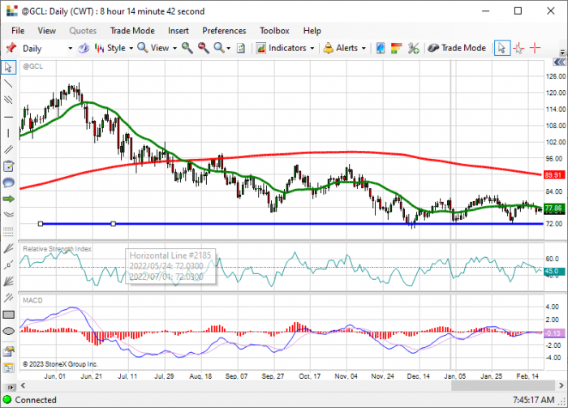The height and width of the screenshot is (408, 568).
Task: Open the Daily interval dropdown
Action: tap(47, 49)
